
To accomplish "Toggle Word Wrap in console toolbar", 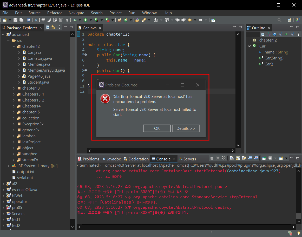I will tap(244, 158).
